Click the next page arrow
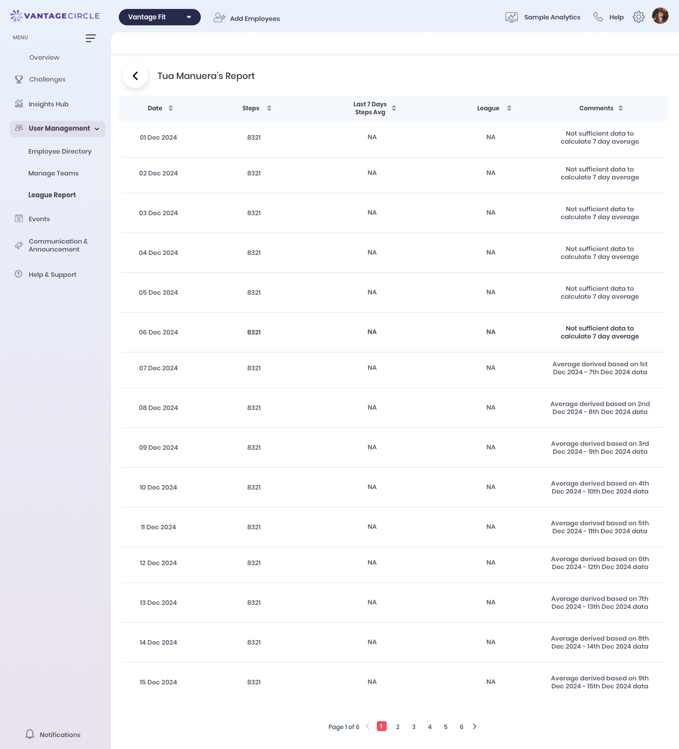This screenshot has height=749, width=679. [475, 727]
